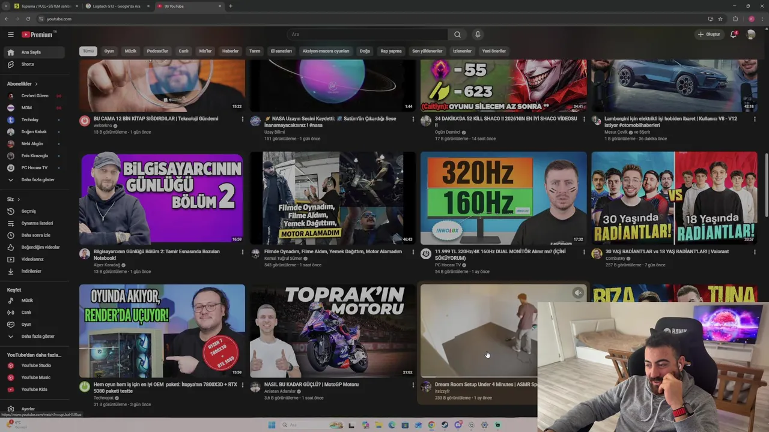
Task: Unmute the Dream Room preview video
Action: tap(577, 293)
